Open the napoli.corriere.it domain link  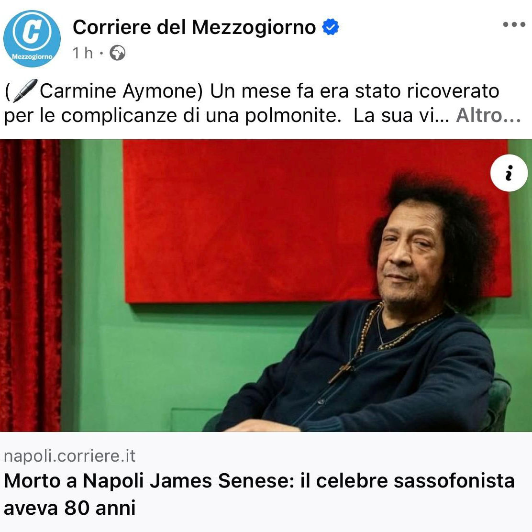[x=69, y=455]
